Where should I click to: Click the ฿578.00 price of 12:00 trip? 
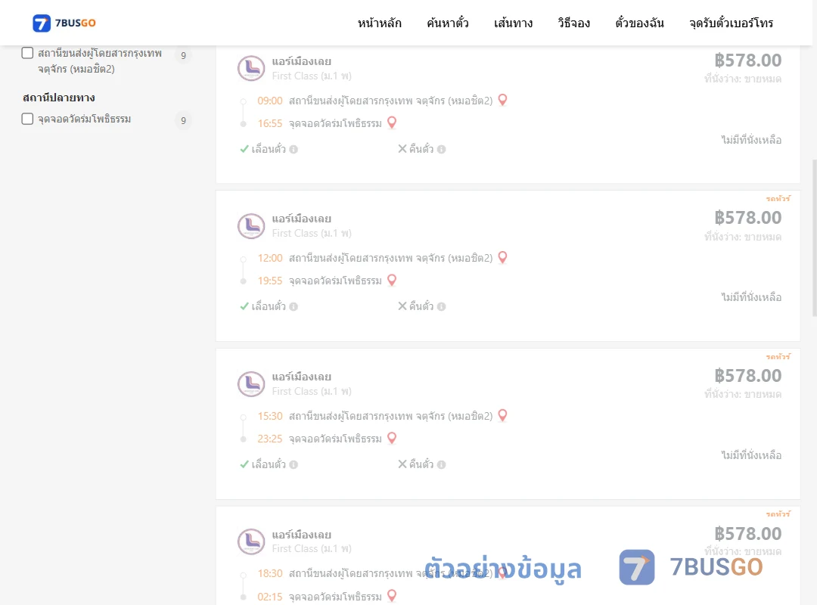click(747, 218)
